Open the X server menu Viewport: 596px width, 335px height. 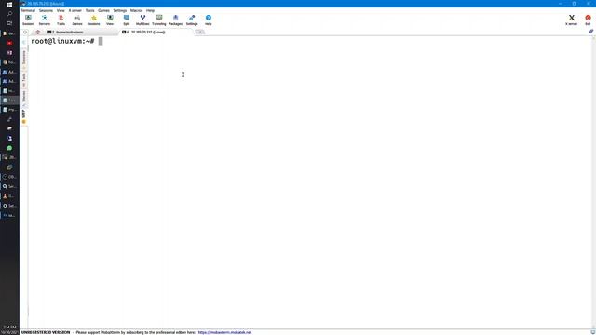coord(74,10)
